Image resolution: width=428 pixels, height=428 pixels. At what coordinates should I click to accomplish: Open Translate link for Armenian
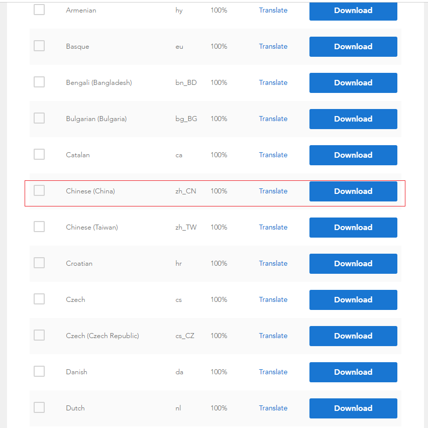(273, 11)
